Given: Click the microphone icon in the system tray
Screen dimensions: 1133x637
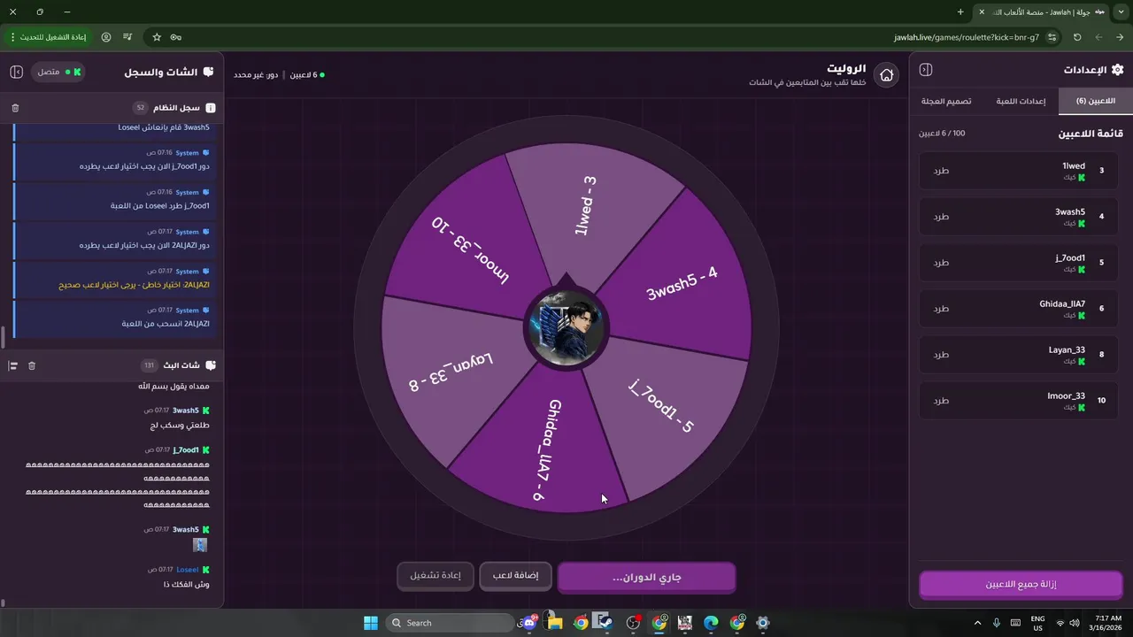Looking at the screenshot, I should [998, 623].
